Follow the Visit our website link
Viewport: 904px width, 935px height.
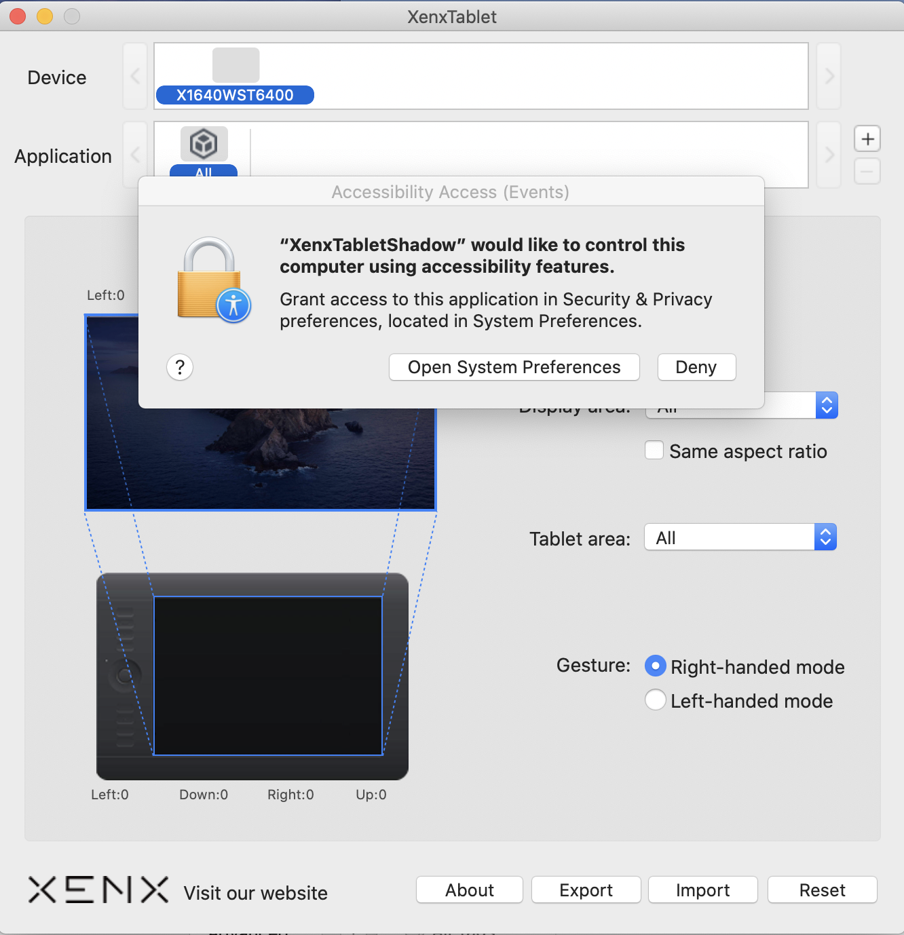tap(255, 893)
